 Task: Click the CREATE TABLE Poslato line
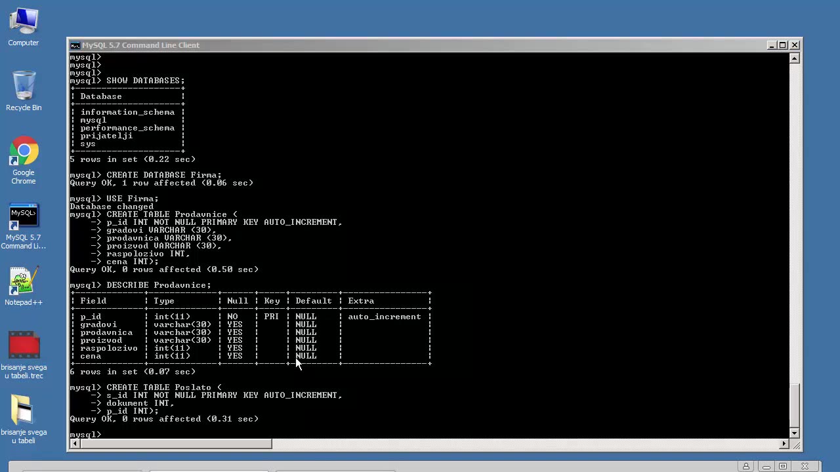pos(146,387)
